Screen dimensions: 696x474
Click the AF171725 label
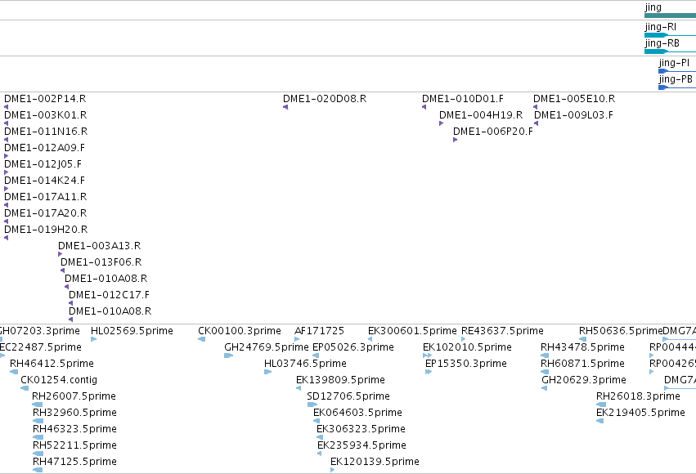pyautogui.click(x=319, y=331)
